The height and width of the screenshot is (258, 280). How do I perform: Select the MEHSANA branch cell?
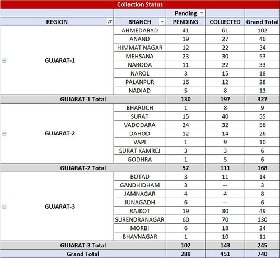coord(140,56)
